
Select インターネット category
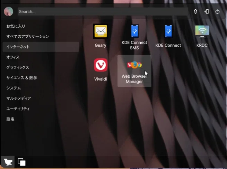41,47
